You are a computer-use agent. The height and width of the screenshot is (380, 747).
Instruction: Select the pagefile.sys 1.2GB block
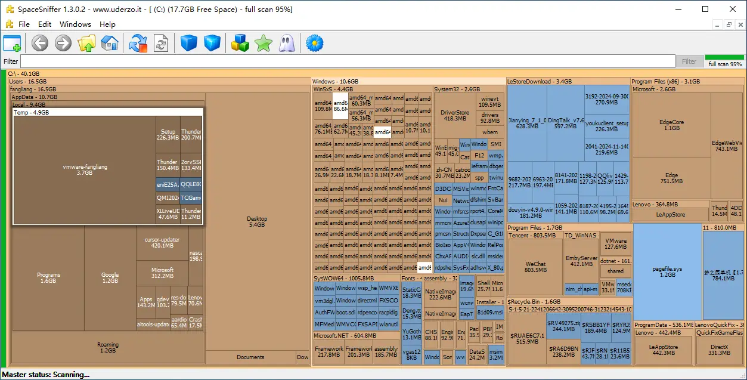[x=667, y=272]
